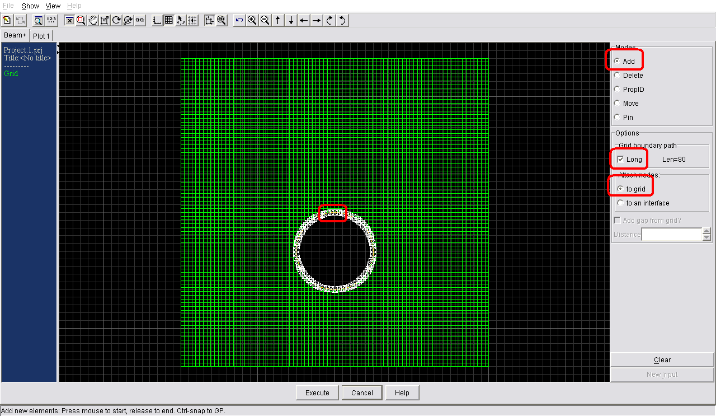This screenshot has width=716, height=416.
Task: Rotate view clockwise using curved arrow
Action: point(329,20)
